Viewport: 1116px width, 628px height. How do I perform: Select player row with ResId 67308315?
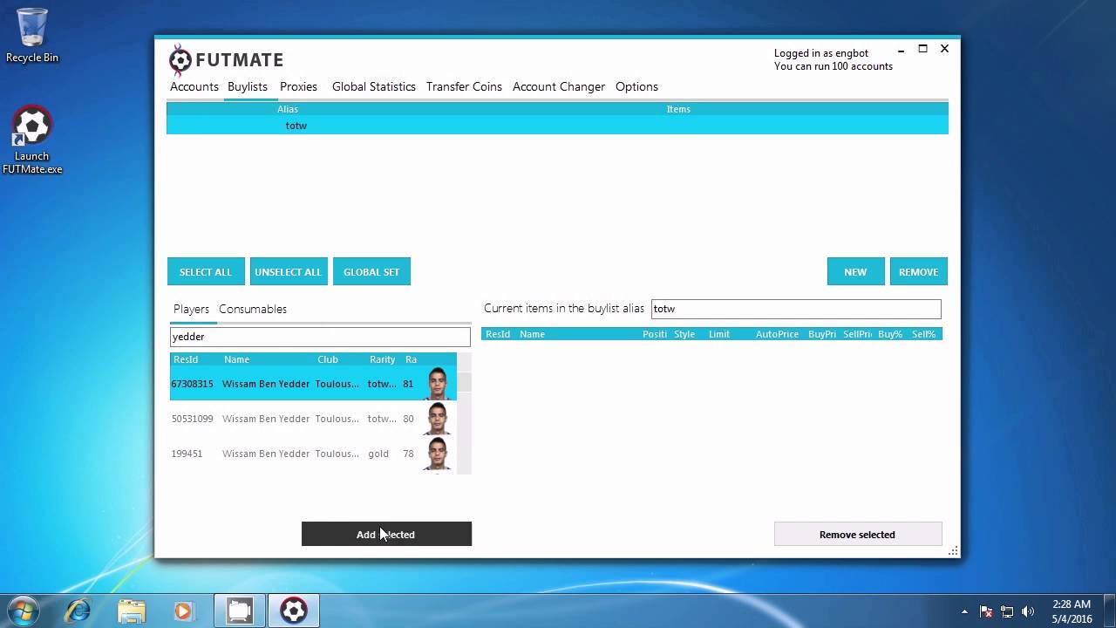[x=313, y=384]
